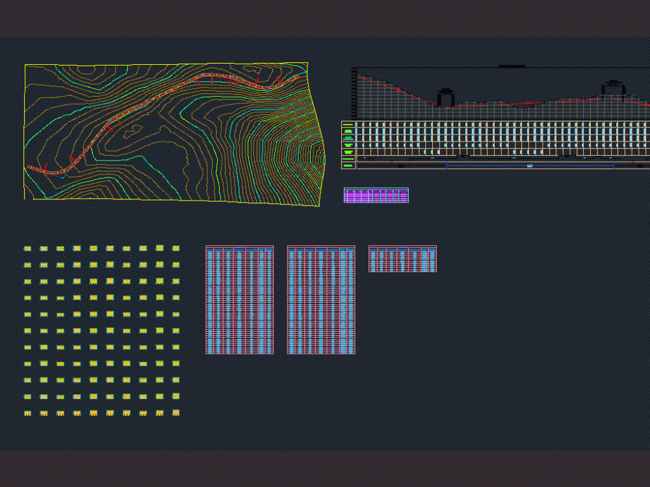
Task: Toggle the topmost green legend bar in profile band
Action: (347, 124)
